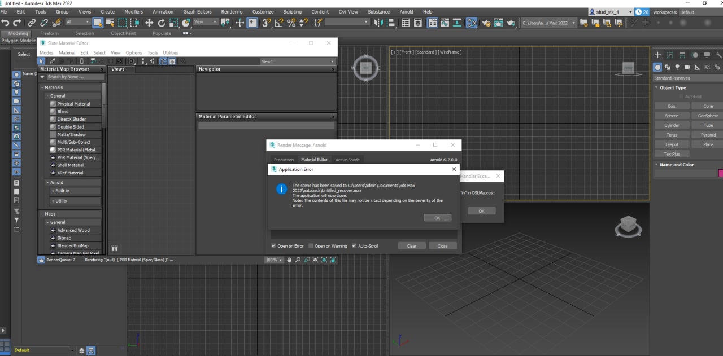Viewport: 723px width, 356px height.
Task: Click OK in the Application Error dialog
Action: (437, 218)
